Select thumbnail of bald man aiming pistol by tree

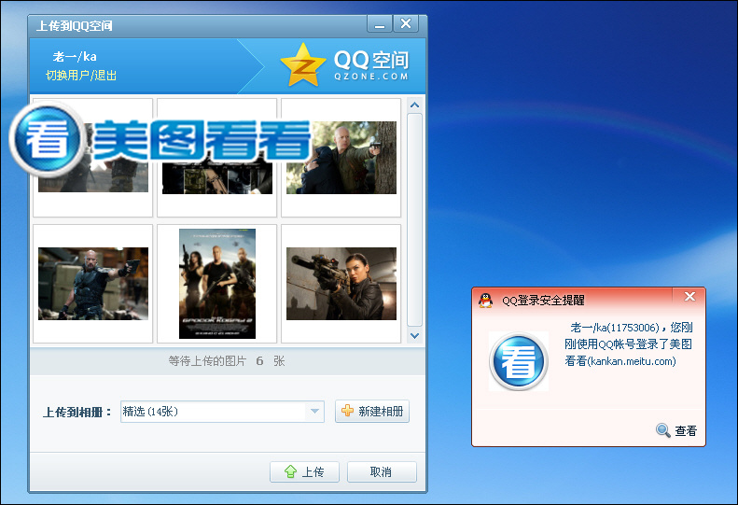(341, 158)
